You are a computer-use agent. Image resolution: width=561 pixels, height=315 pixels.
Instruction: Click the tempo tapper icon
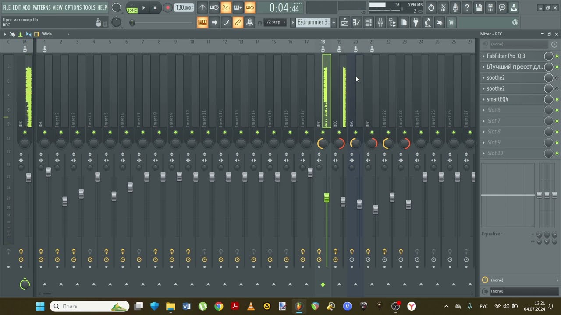coord(427,22)
